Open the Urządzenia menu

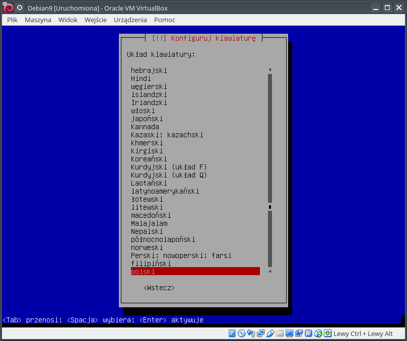(x=130, y=20)
